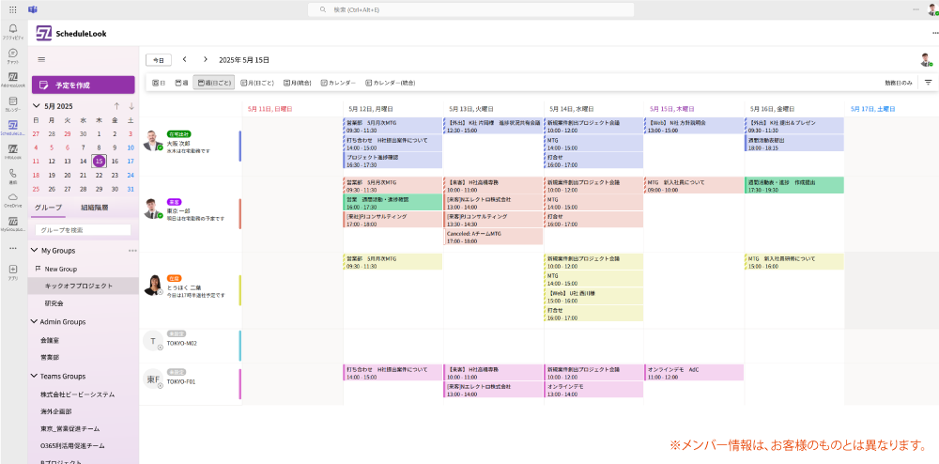
Task: Open the 週間活動表・進捗 作成提出 event
Action: (794, 185)
